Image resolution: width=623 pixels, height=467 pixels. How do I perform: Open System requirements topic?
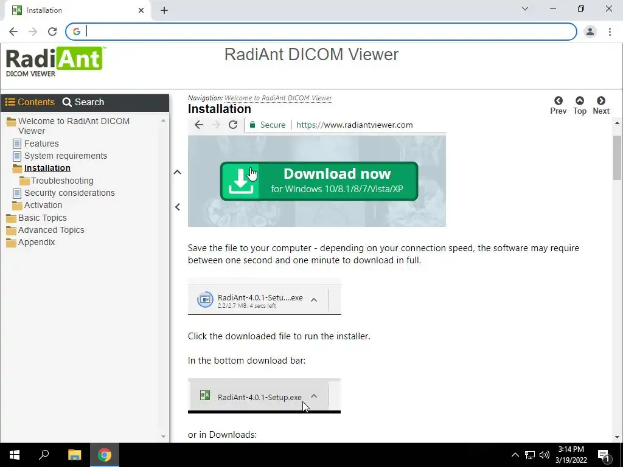point(66,156)
